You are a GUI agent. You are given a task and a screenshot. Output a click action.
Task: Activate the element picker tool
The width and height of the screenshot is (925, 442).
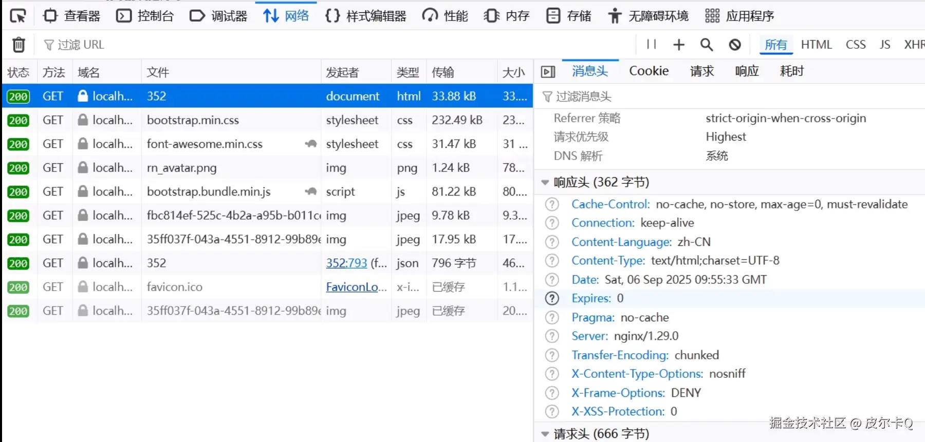pyautogui.click(x=18, y=16)
